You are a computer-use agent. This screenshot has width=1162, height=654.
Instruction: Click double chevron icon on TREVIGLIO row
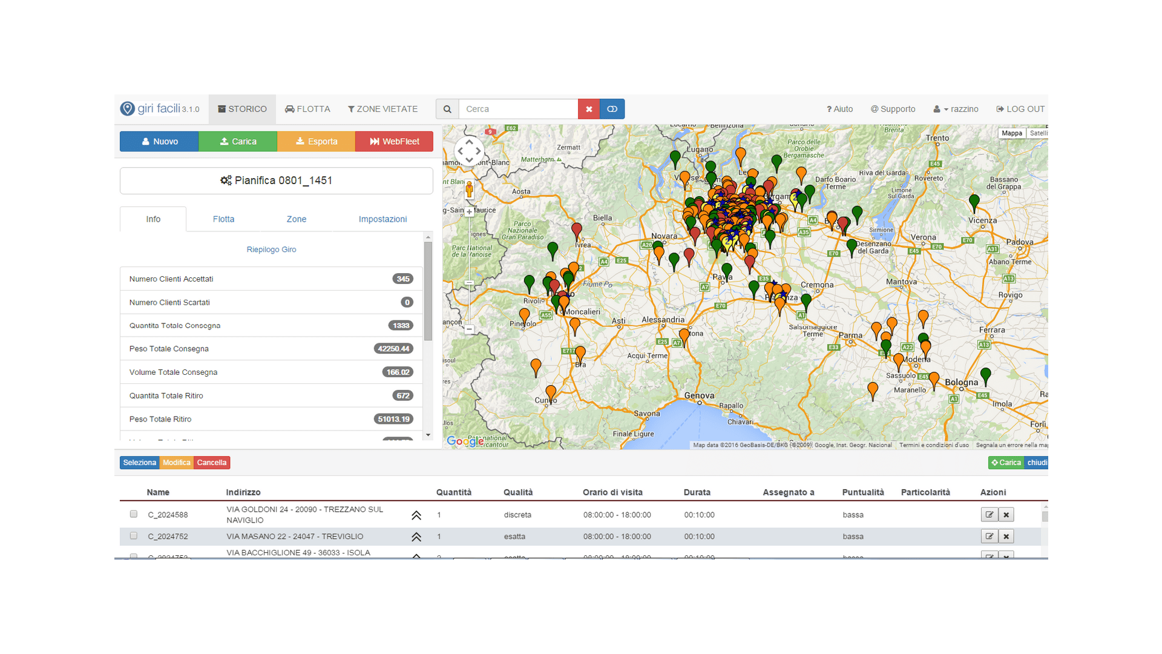click(416, 537)
